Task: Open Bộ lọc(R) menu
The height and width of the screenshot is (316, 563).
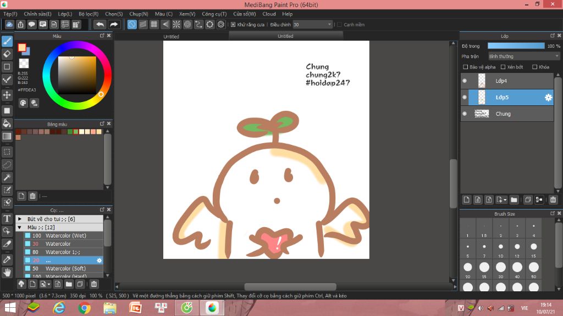Action: pyautogui.click(x=89, y=14)
